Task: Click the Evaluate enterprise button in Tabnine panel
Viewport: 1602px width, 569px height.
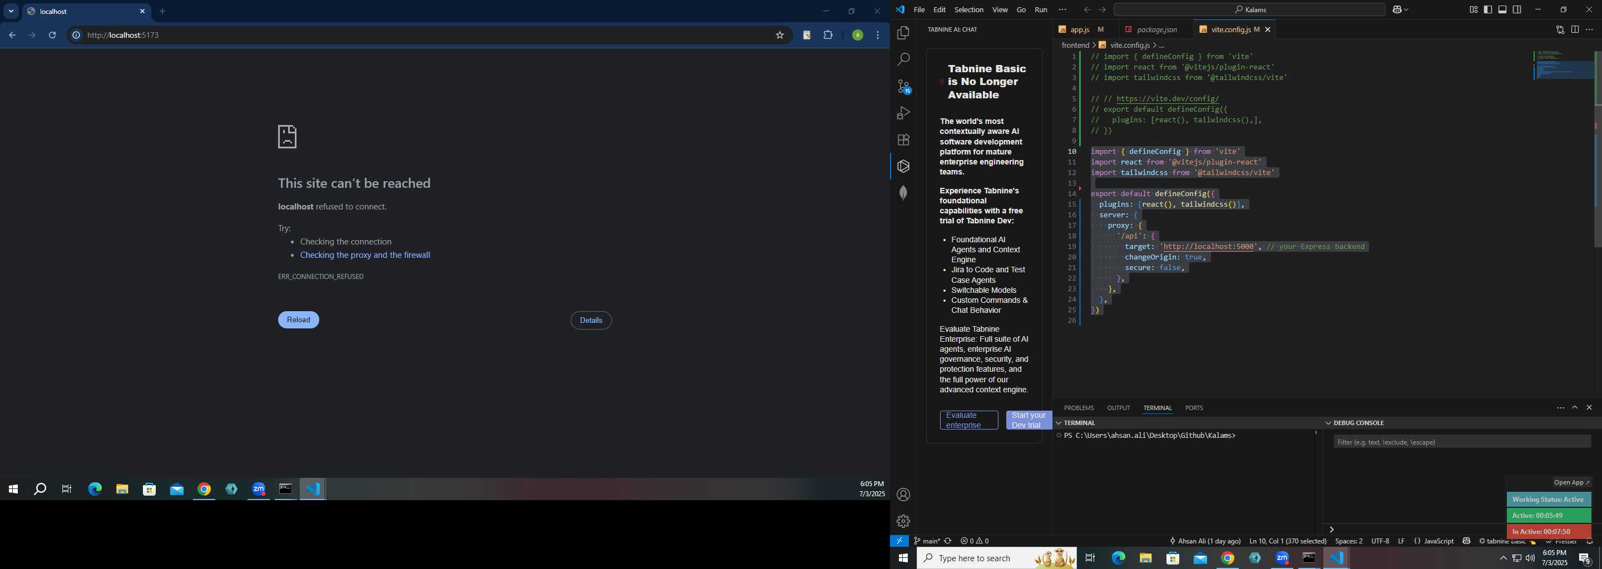Action: [x=969, y=420]
